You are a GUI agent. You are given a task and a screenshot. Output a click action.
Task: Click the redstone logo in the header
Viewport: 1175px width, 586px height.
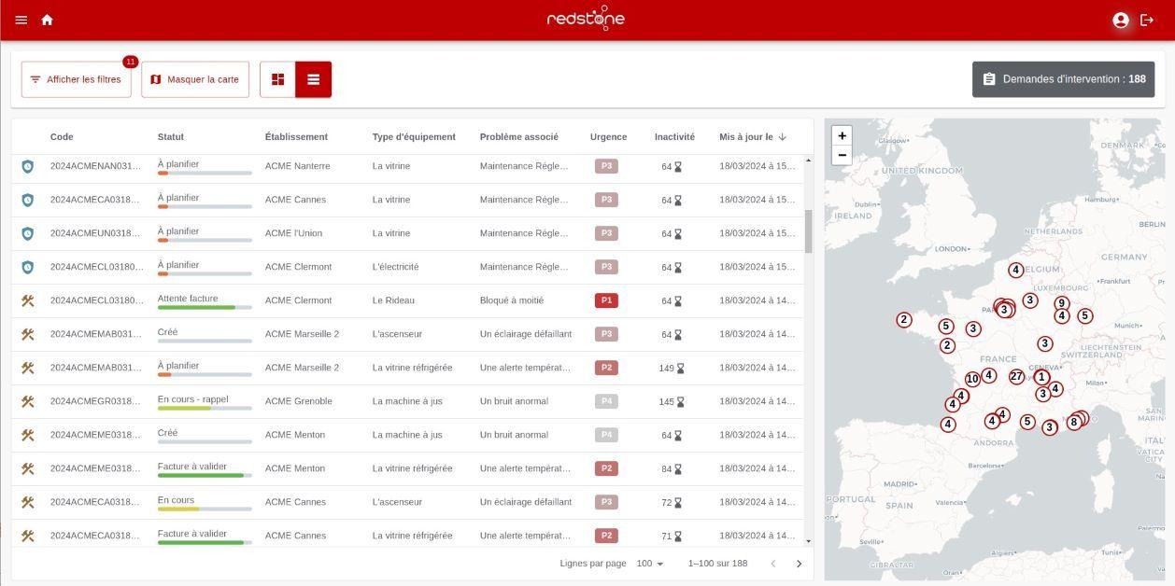coord(587,18)
